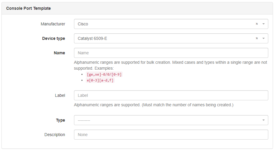
Task: Expand the Manufacturer dropdown arrow
Action: tap(263, 24)
